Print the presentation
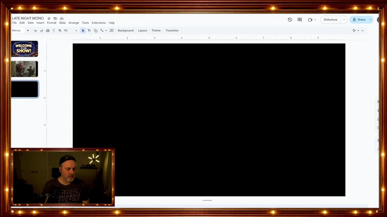387x217 pixels. (x=48, y=30)
